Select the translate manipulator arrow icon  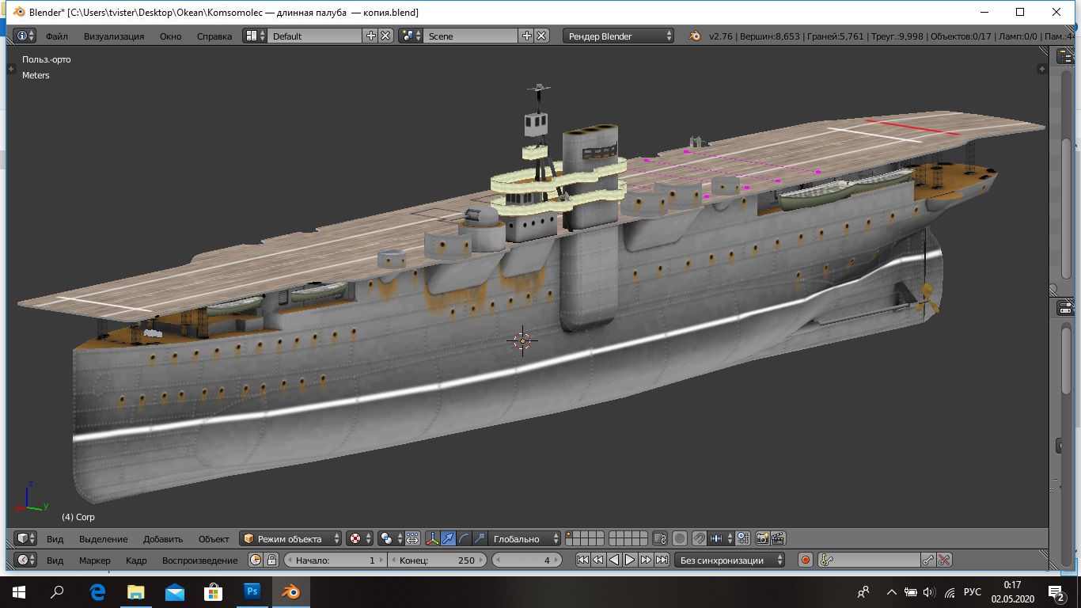448,539
